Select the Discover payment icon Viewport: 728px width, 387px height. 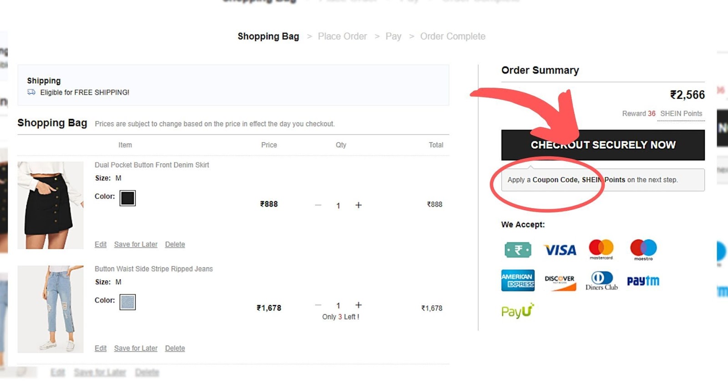pos(560,280)
